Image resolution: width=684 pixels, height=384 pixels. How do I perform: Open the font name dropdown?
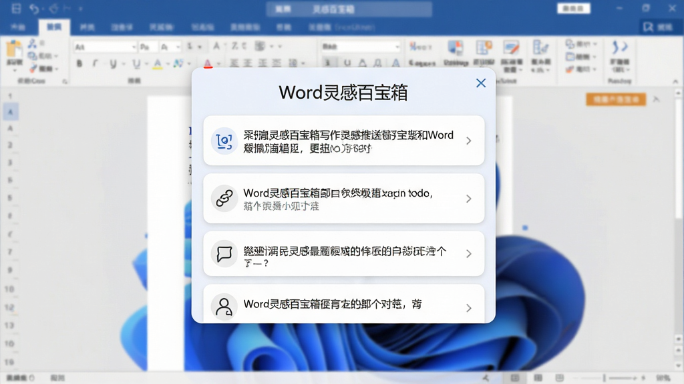coord(134,47)
